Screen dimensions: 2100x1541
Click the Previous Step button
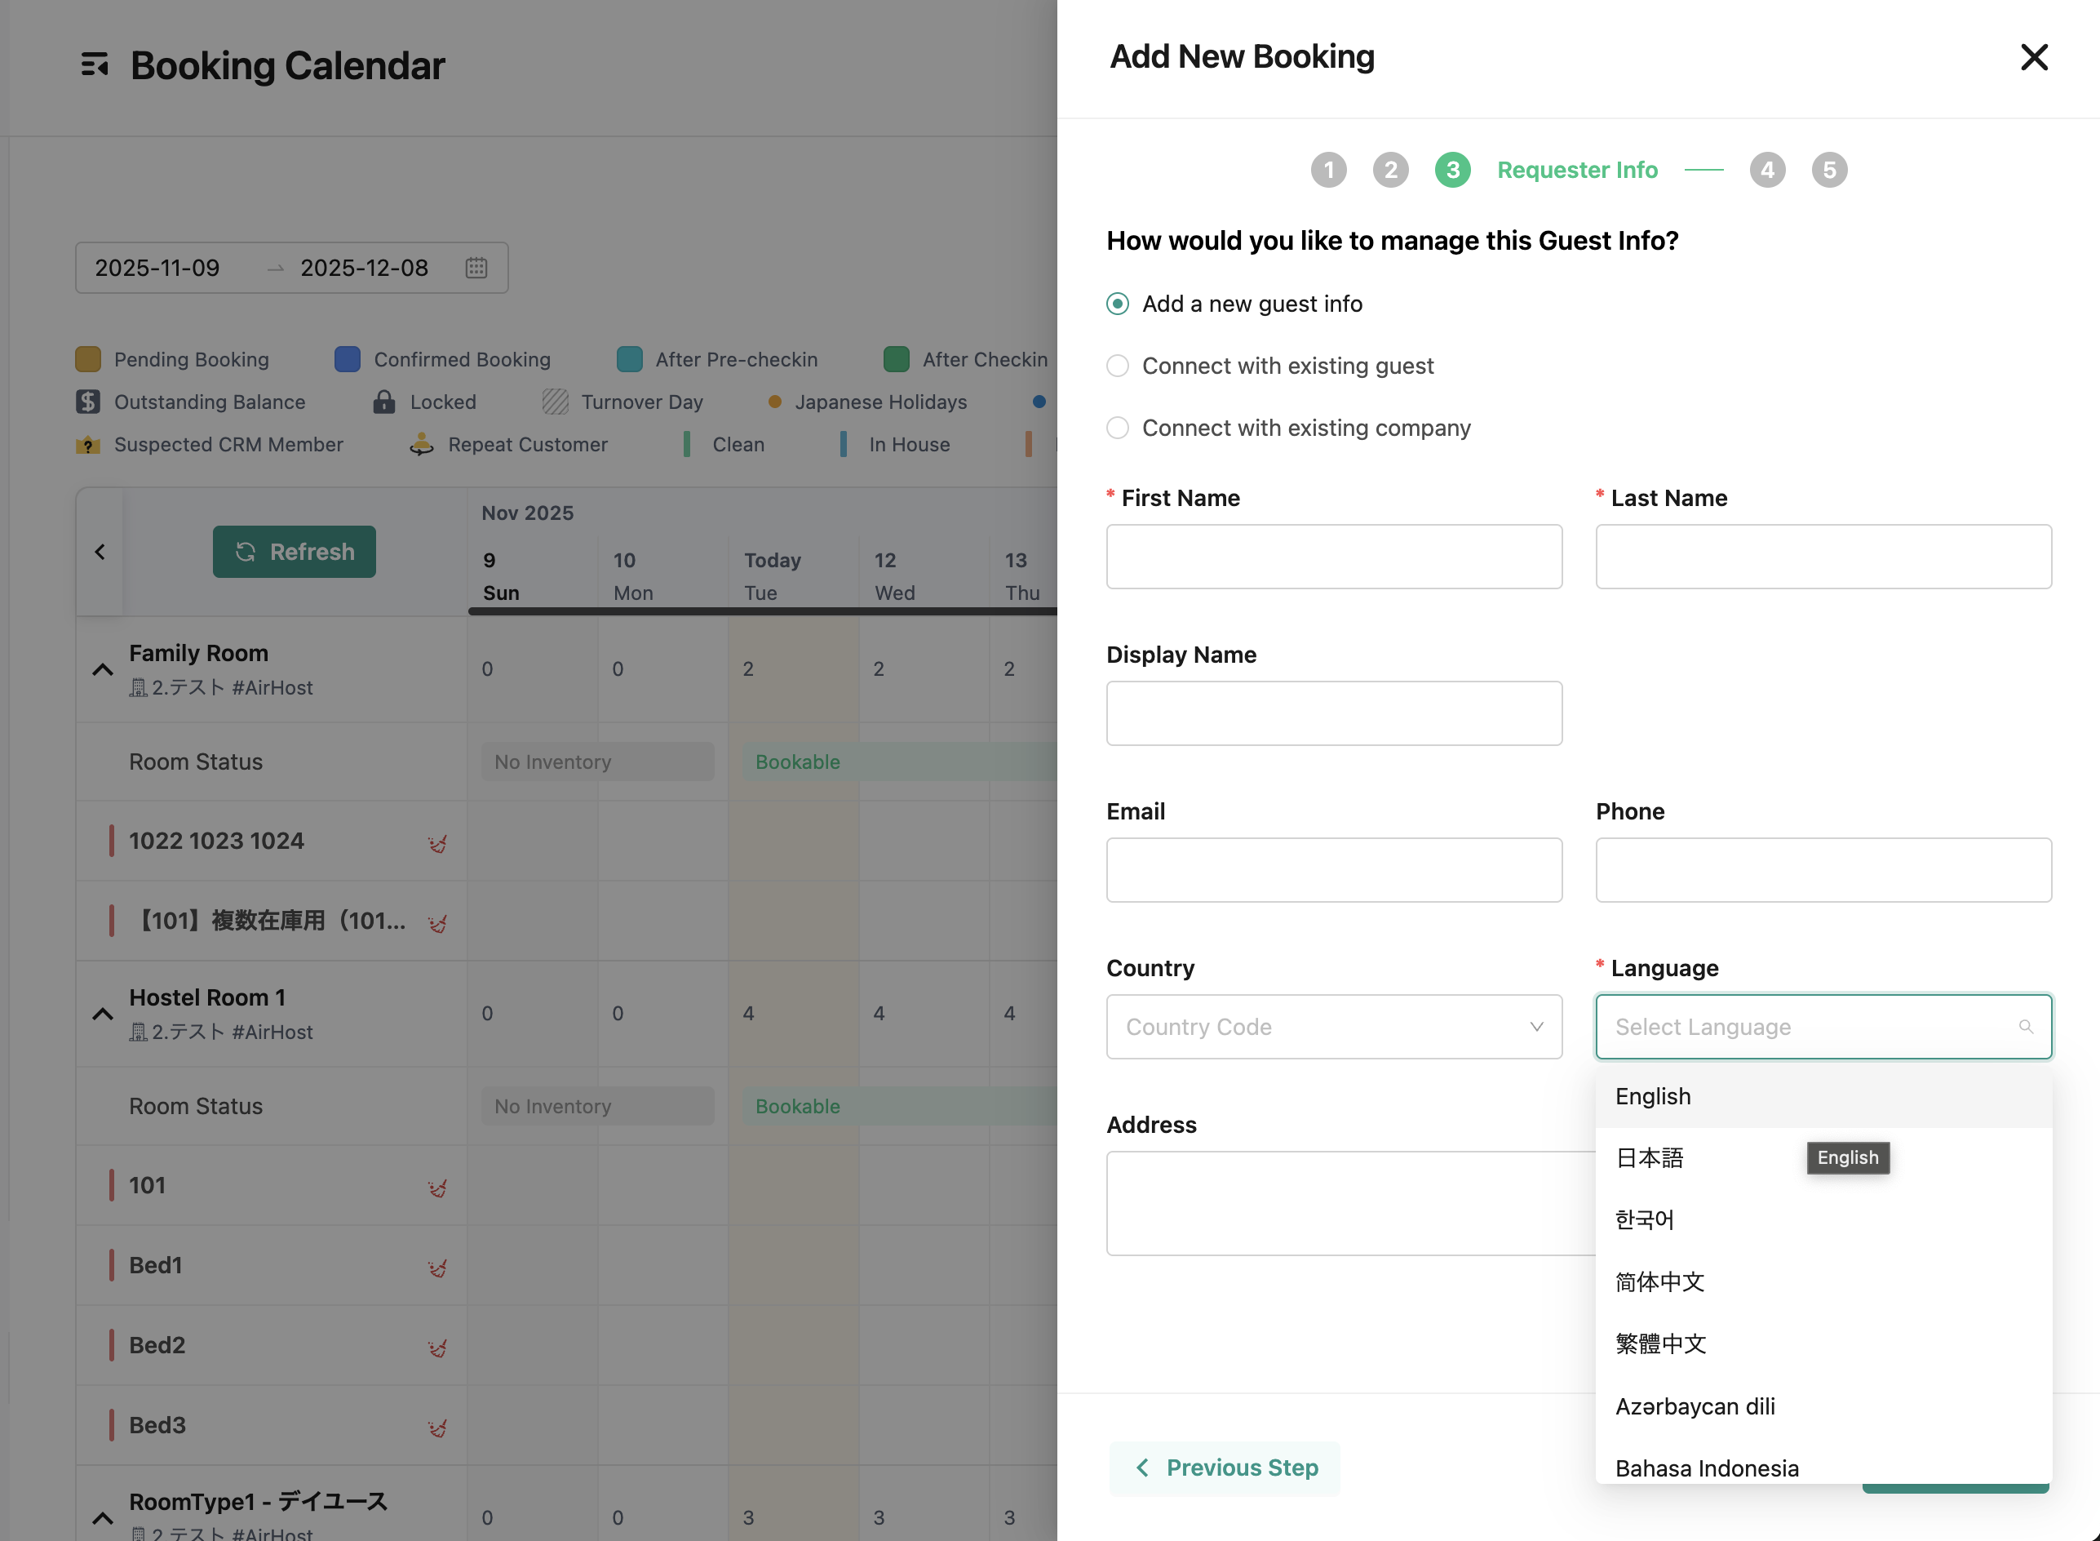pos(1225,1468)
